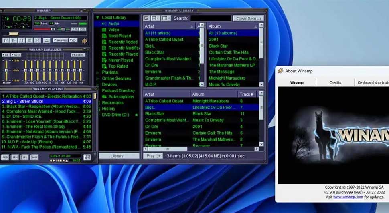Open the Keyboard shortcuts tab
The image size is (389, 213).
tap(373, 82)
